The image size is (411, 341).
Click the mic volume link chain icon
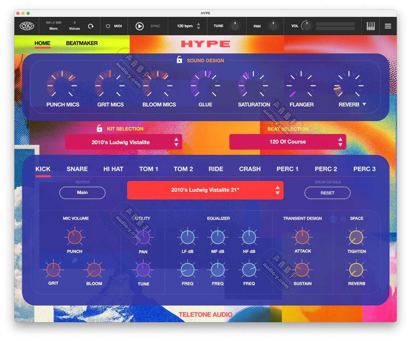75,260
